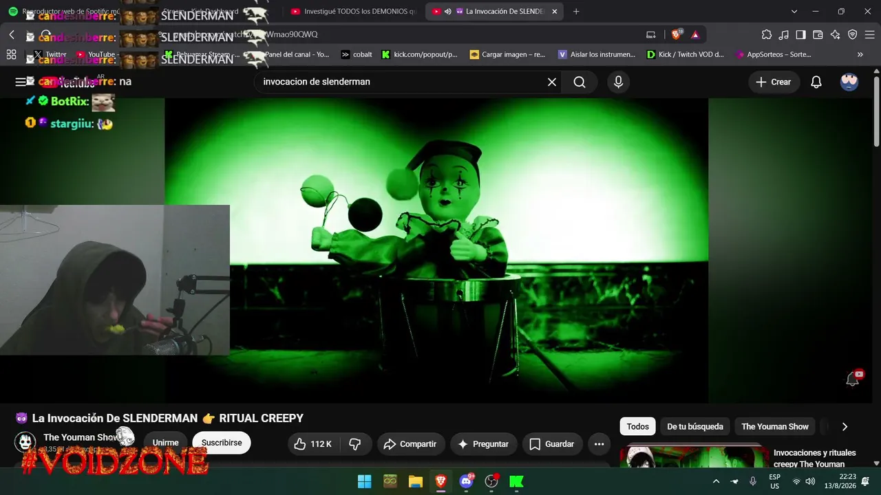Open the cast media icon in address bar
881x495 pixels.
coord(651,34)
